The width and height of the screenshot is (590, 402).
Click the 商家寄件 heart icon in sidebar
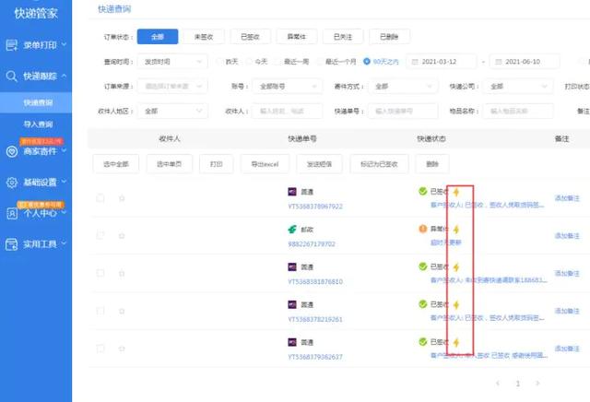(x=12, y=151)
